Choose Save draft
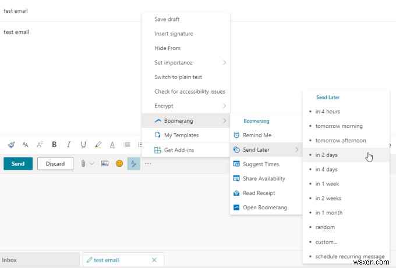Screen dimensions: 396x268 [x=186, y=19]
